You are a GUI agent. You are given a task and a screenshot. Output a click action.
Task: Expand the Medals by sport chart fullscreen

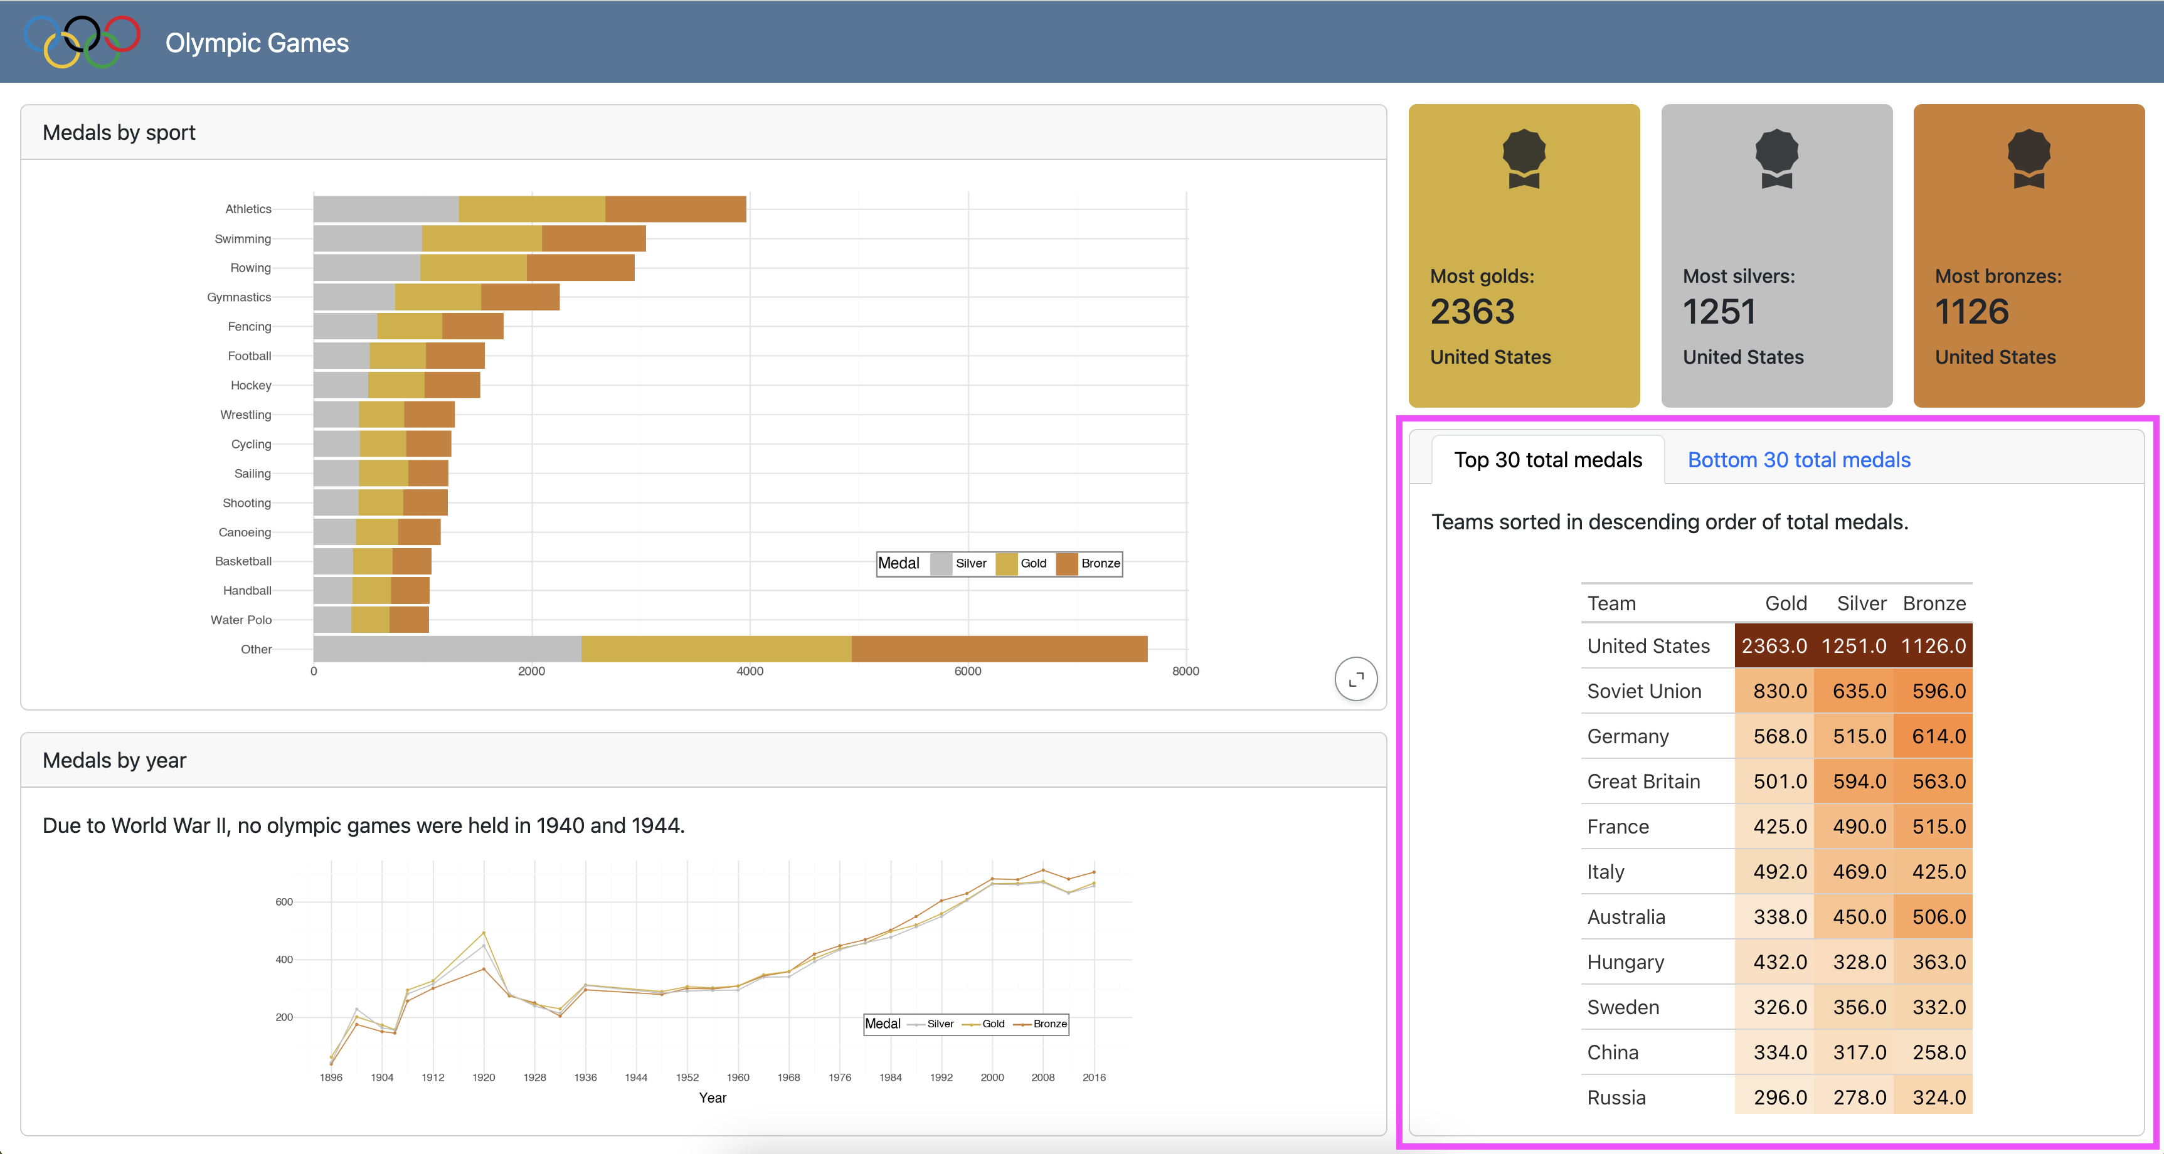(x=1355, y=679)
